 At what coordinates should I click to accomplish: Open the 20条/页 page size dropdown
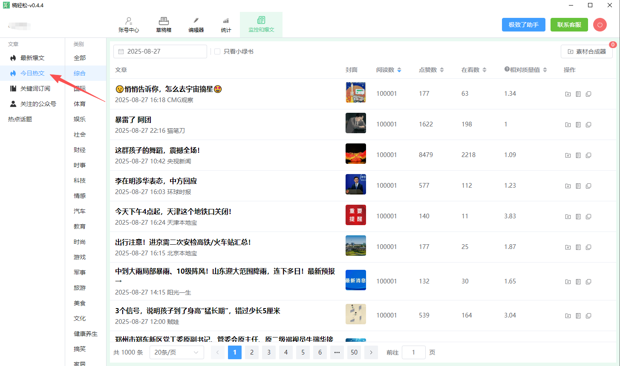click(176, 352)
